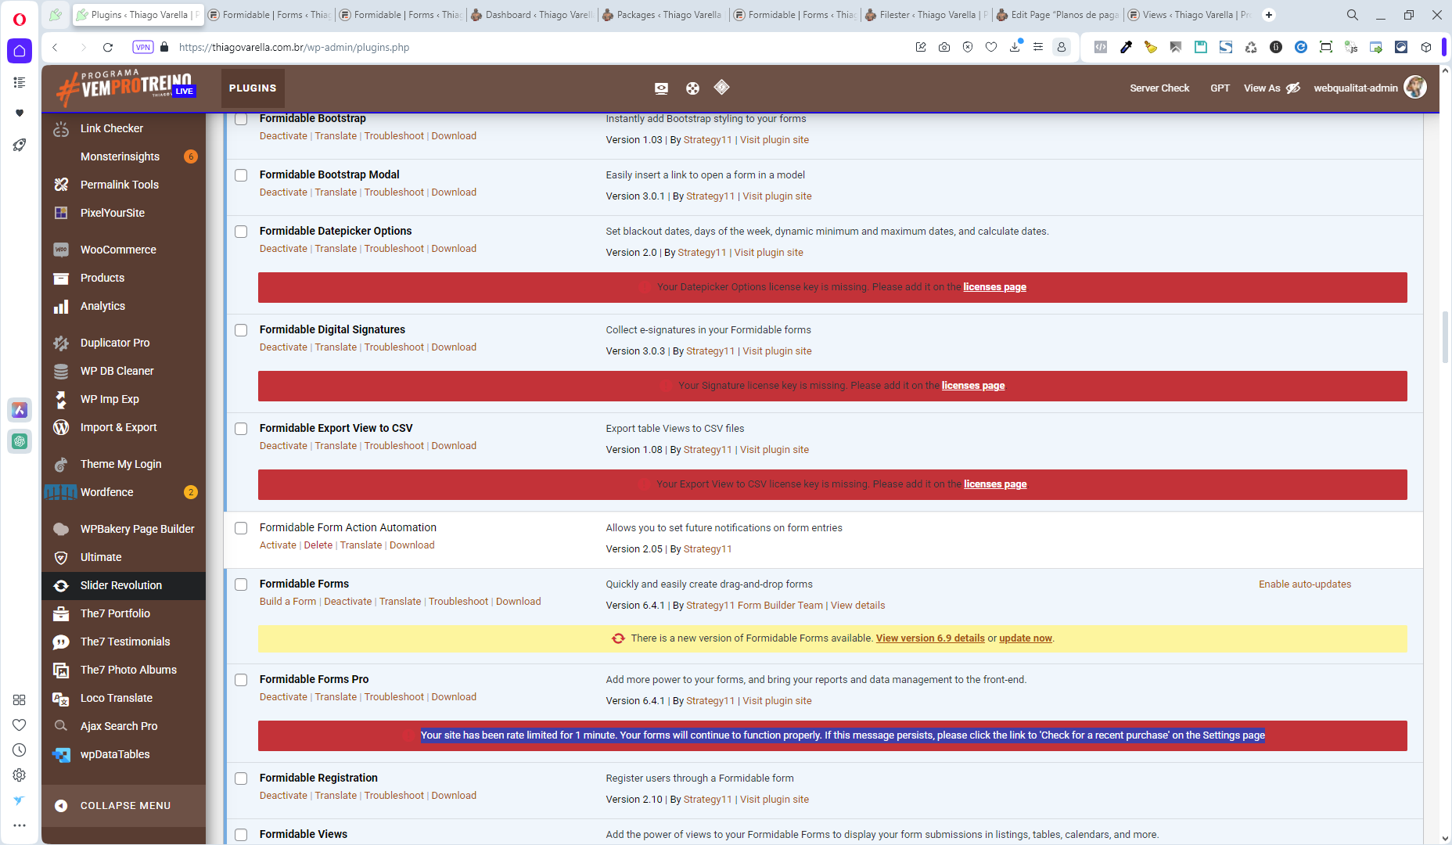Click the diamond icon in the admin header
The width and height of the screenshot is (1452, 845).
[721, 88]
